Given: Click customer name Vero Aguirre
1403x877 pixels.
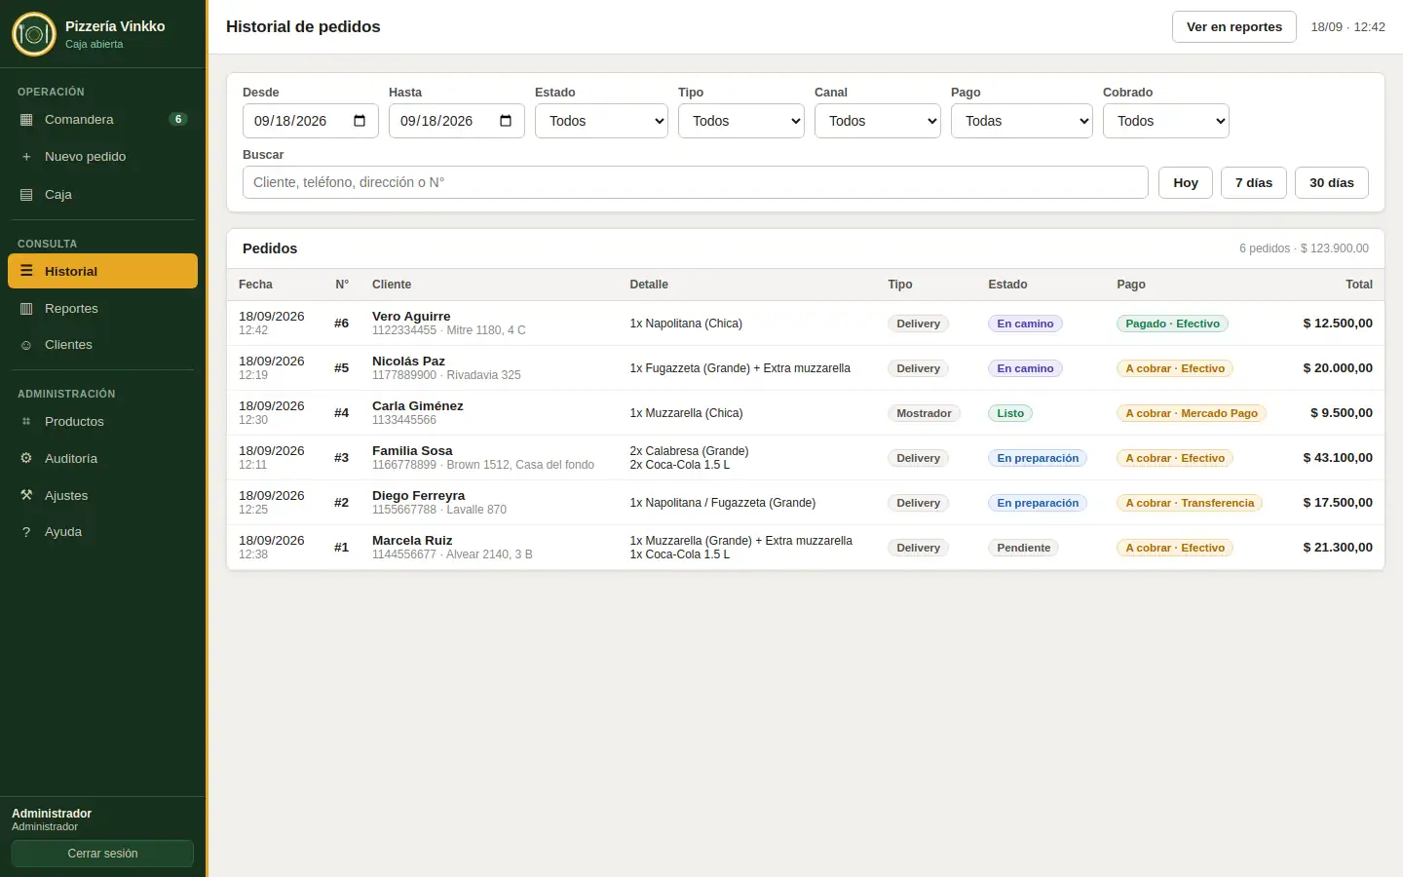Looking at the screenshot, I should [x=411, y=317].
